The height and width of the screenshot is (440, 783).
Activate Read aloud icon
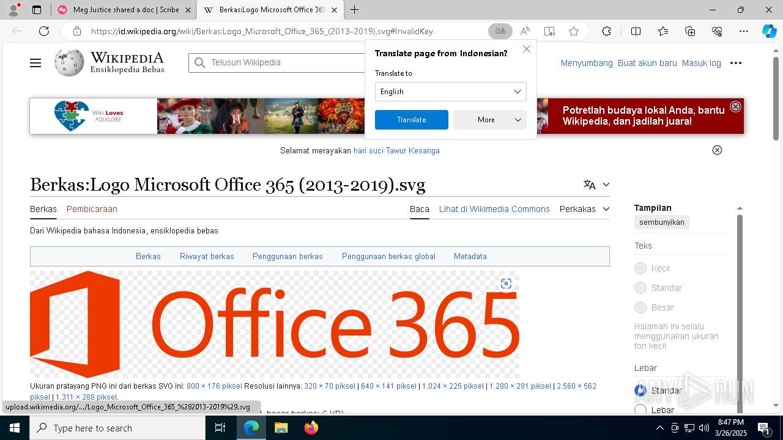[525, 31]
